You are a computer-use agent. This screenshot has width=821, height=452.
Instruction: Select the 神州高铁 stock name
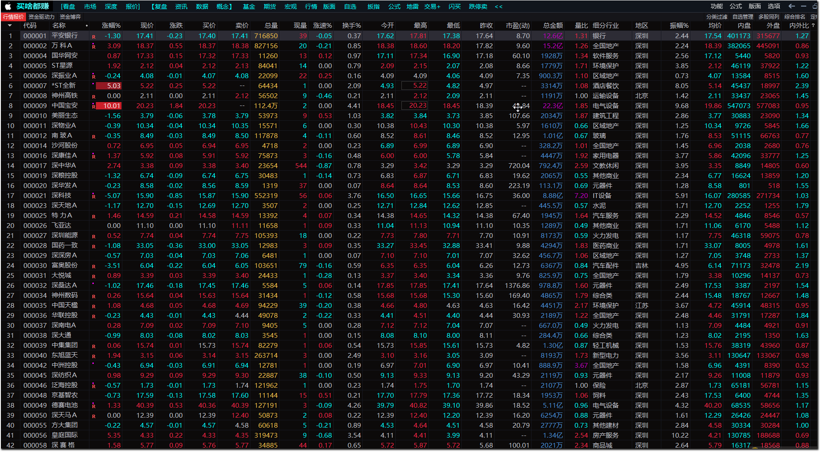(x=65, y=96)
